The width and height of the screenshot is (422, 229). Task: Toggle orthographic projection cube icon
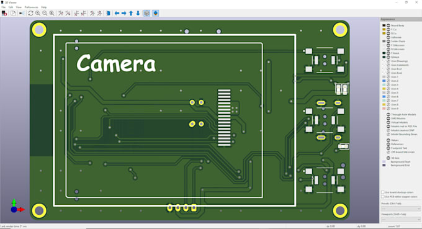146,13
